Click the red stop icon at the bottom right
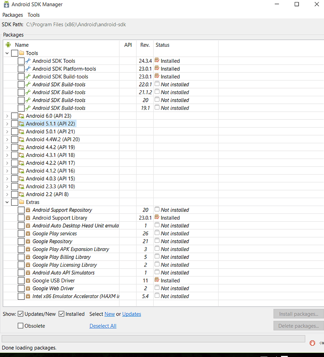This screenshot has height=357, width=324. click(x=312, y=343)
